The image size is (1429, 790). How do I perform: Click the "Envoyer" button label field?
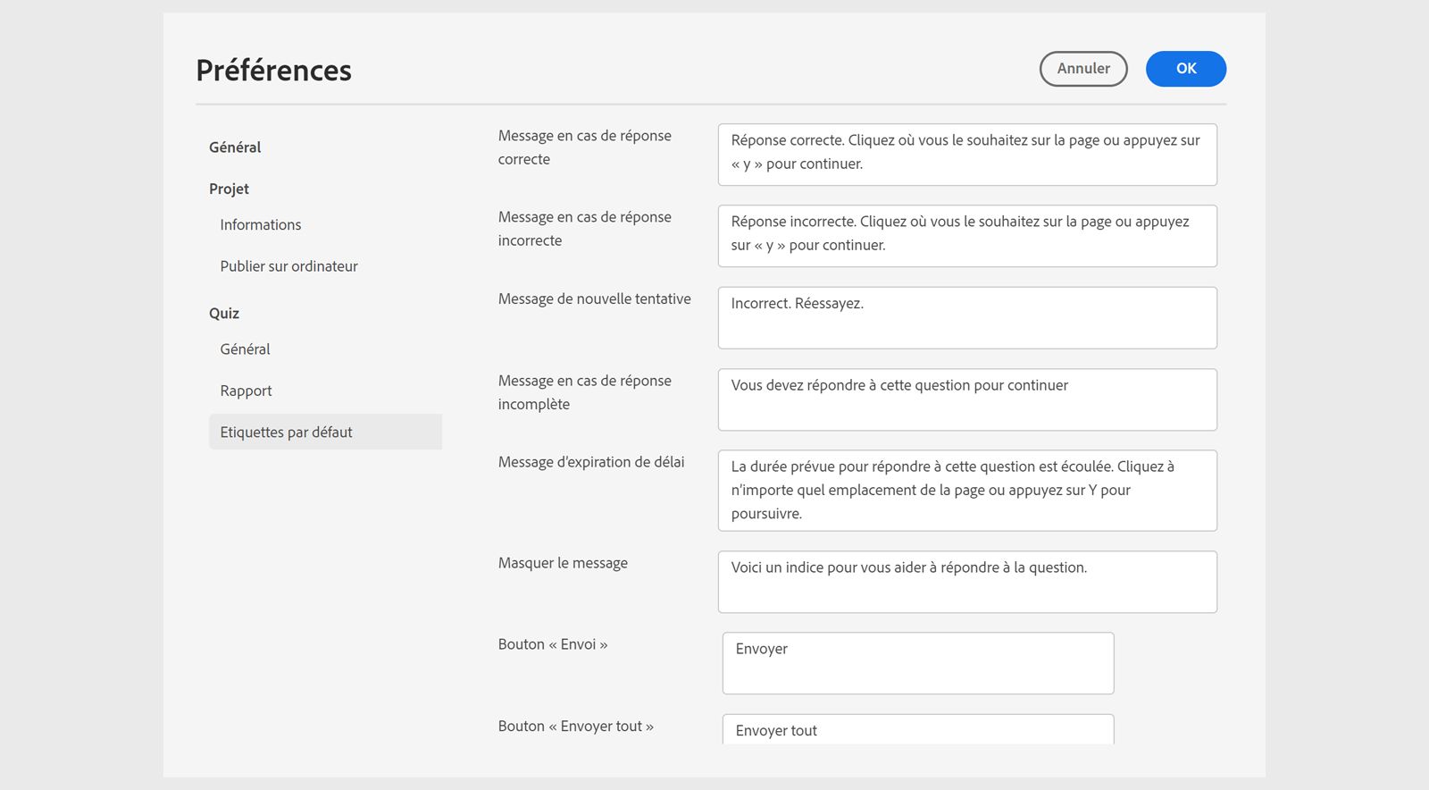pyautogui.click(x=917, y=663)
